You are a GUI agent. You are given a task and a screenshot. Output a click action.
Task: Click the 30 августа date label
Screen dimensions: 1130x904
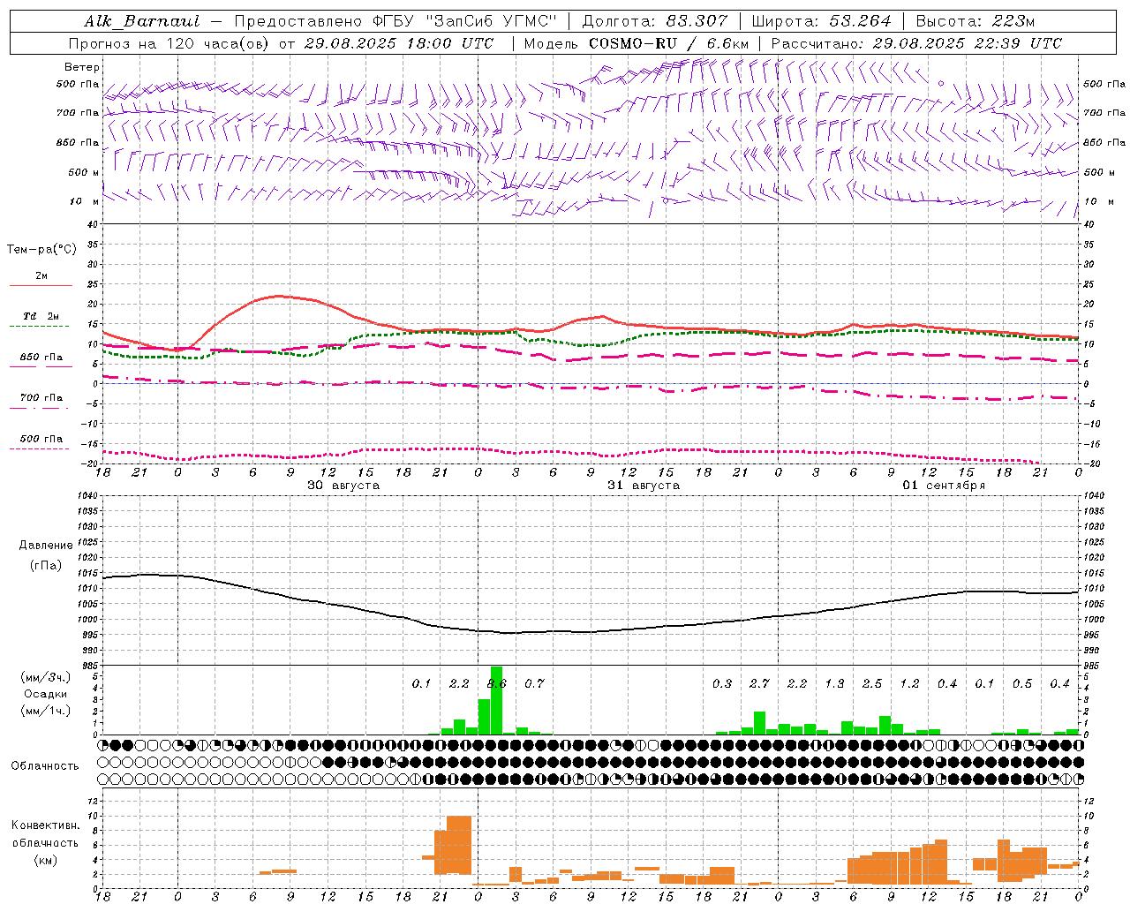pos(343,486)
